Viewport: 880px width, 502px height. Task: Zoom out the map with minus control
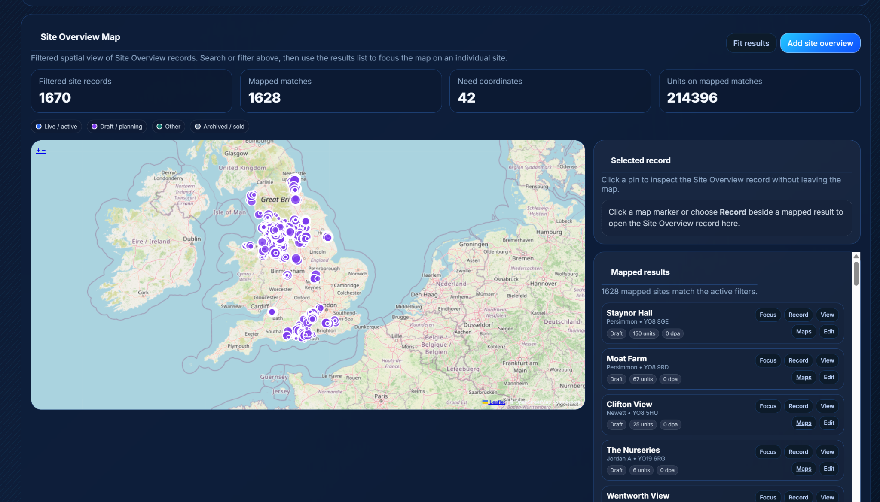coord(43,151)
